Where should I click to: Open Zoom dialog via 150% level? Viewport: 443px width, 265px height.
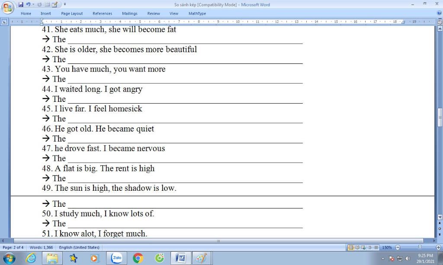(x=387, y=248)
